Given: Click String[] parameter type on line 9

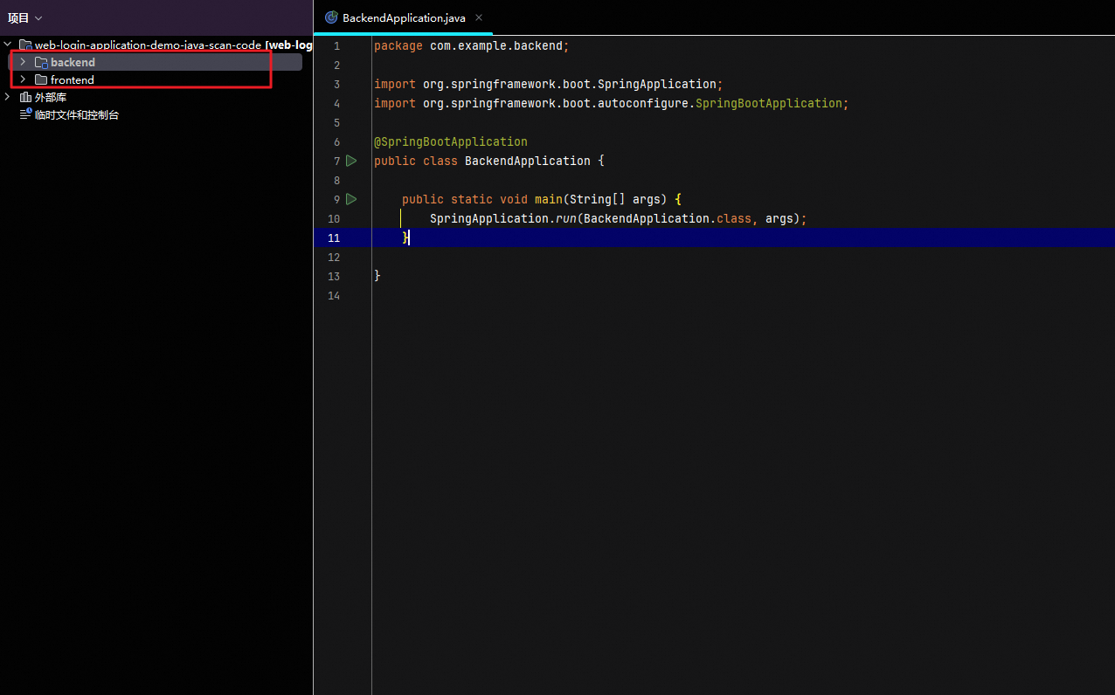Looking at the screenshot, I should point(598,199).
